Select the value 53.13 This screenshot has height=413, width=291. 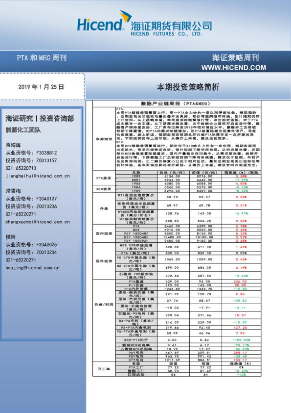pyautogui.click(x=172, y=197)
